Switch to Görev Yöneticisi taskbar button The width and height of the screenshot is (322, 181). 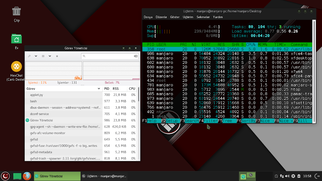pyautogui.click(x=57, y=176)
